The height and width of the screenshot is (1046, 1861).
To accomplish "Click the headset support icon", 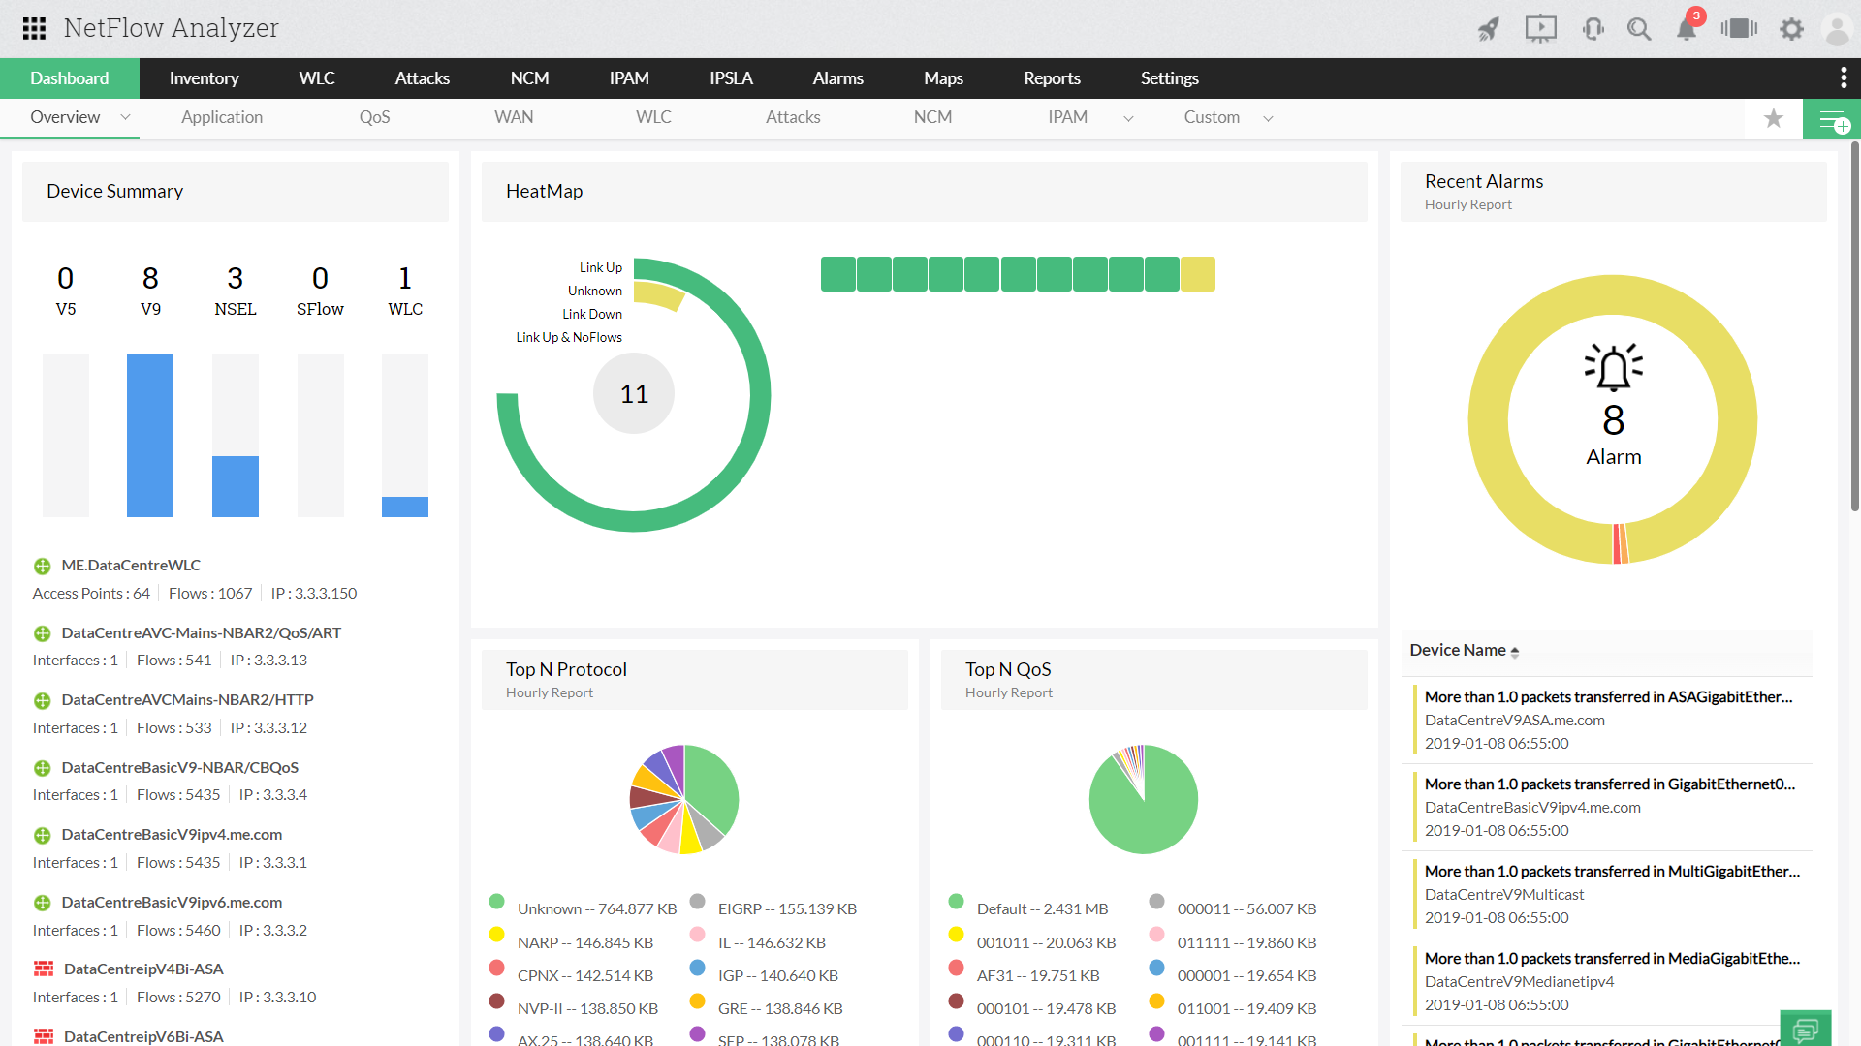I will tap(1593, 29).
